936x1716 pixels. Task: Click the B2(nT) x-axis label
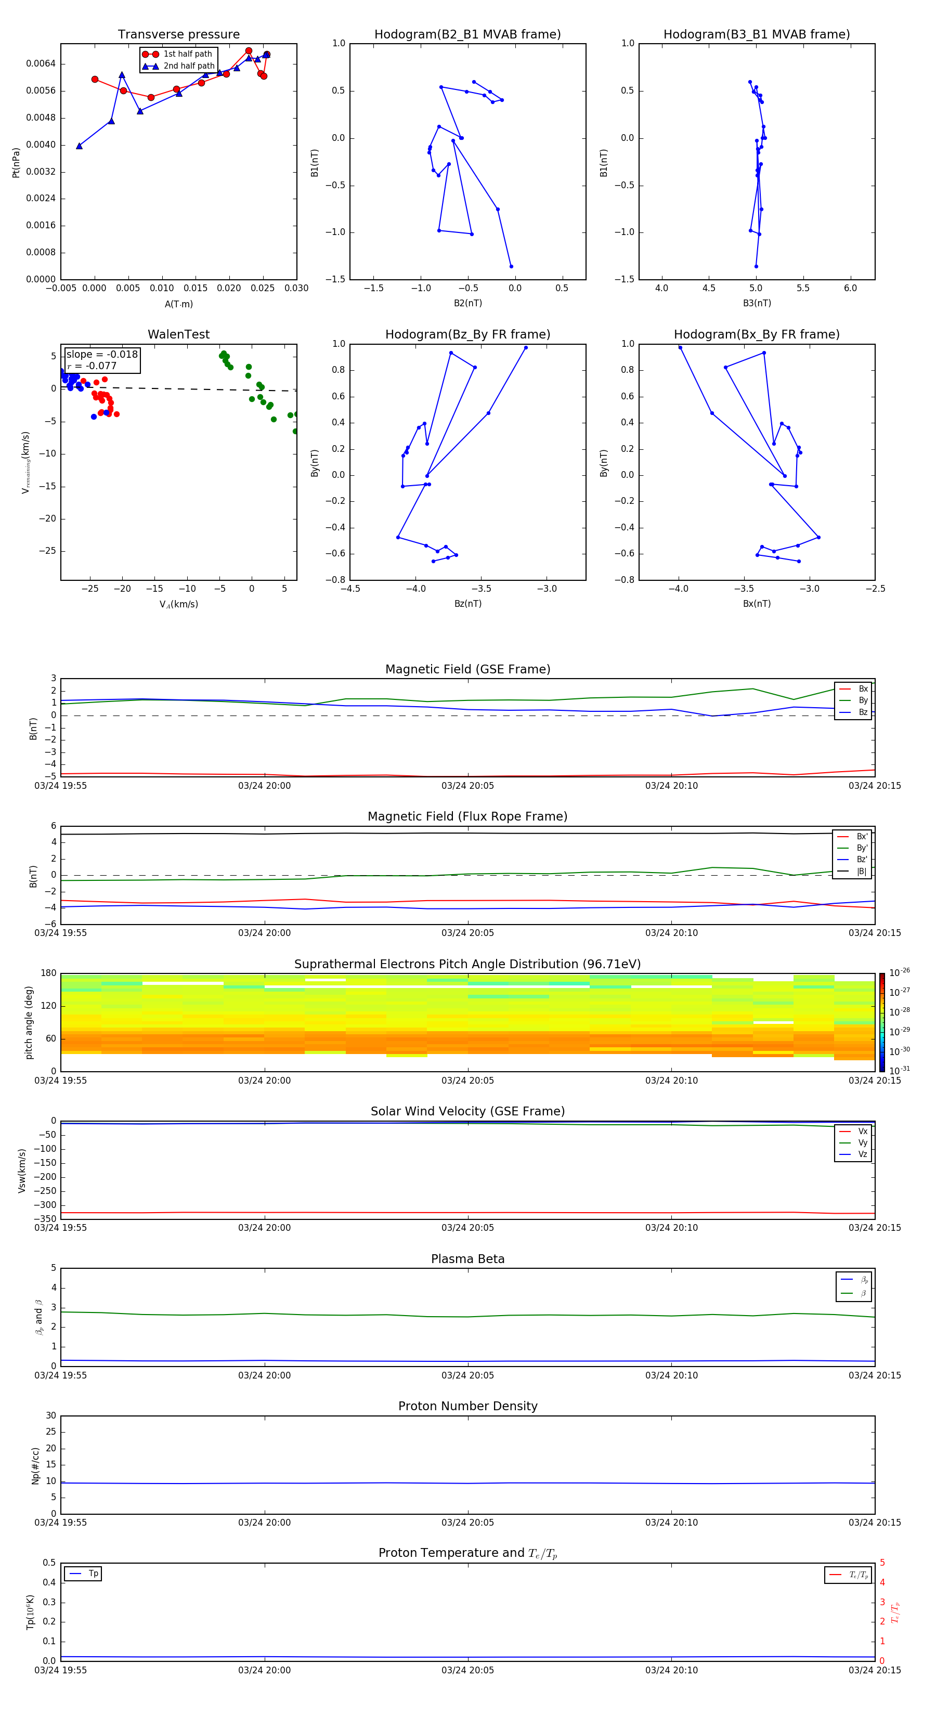click(x=467, y=303)
